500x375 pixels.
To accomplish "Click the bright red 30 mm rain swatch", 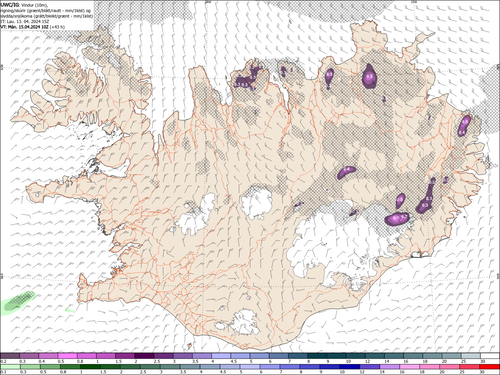I will pos(489,367).
